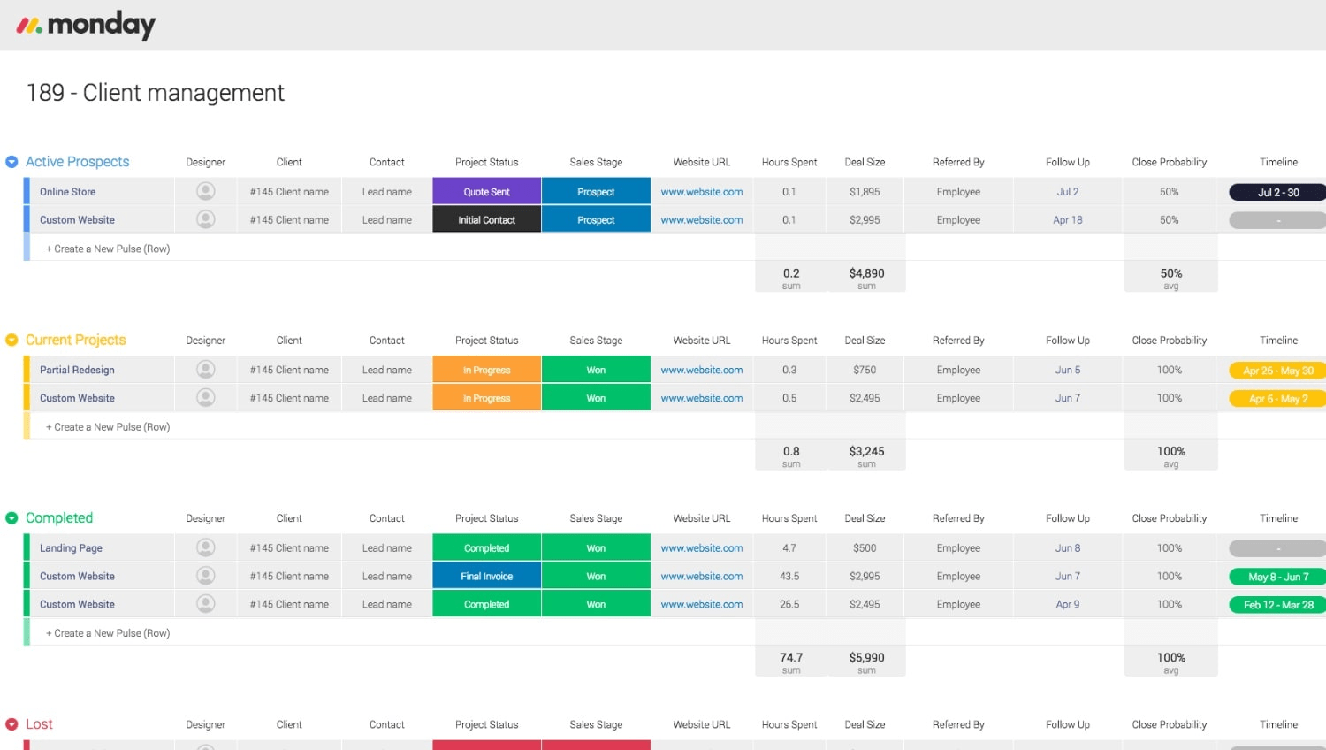The height and width of the screenshot is (750, 1326).
Task: Open designer avatar for Landing Page row
Action: point(206,547)
